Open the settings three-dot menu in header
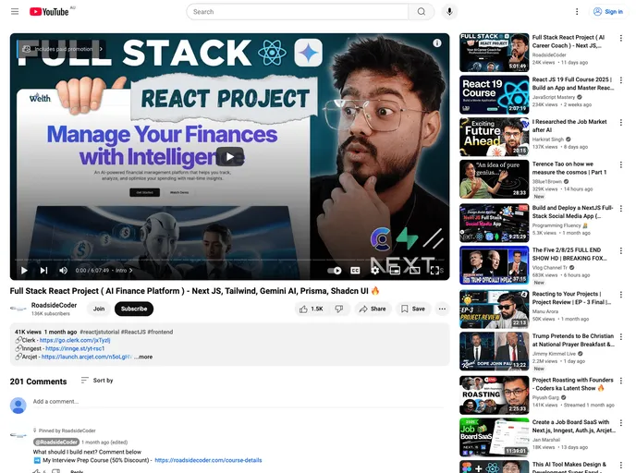The height and width of the screenshot is (473, 636). pos(577,12)
